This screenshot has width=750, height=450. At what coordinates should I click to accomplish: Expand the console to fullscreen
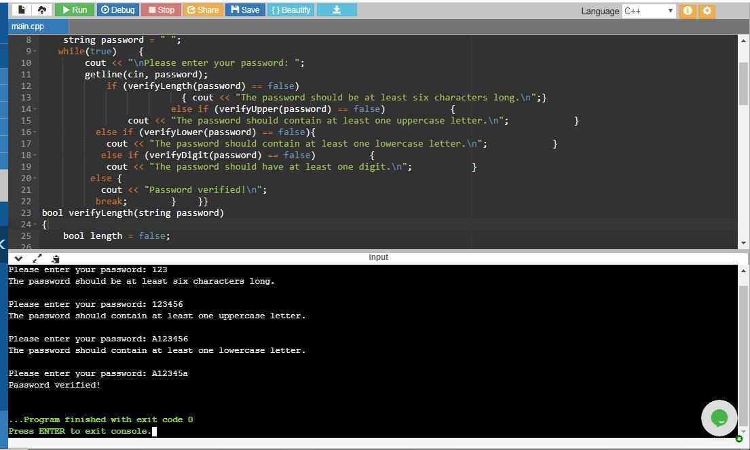[37, 258]
